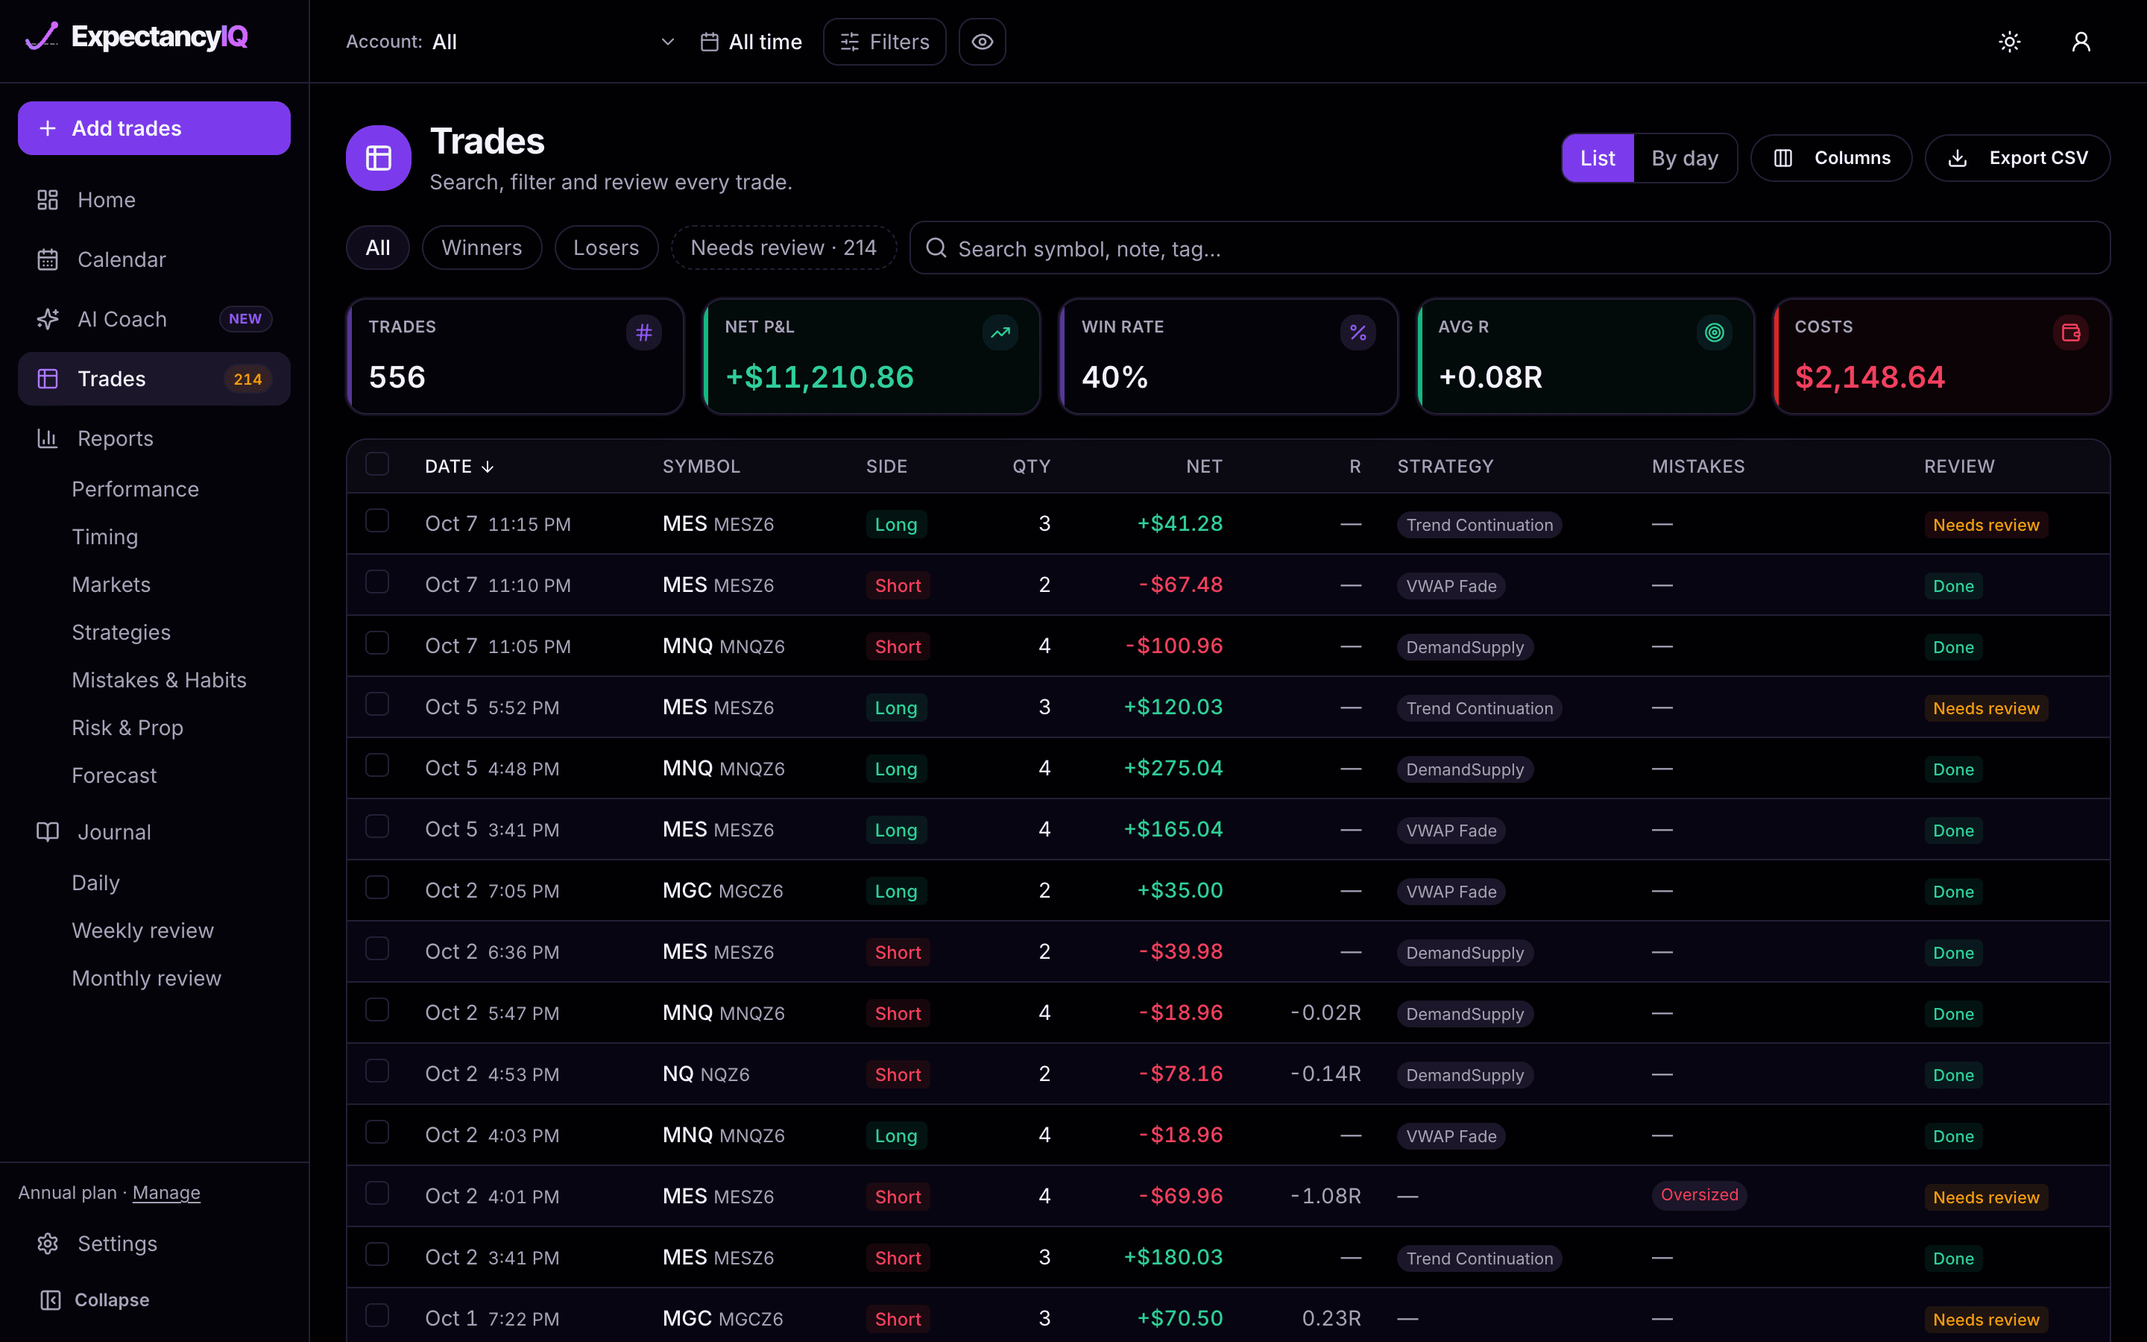
Task: Switch to the By day view
Action: [1685, 158]
